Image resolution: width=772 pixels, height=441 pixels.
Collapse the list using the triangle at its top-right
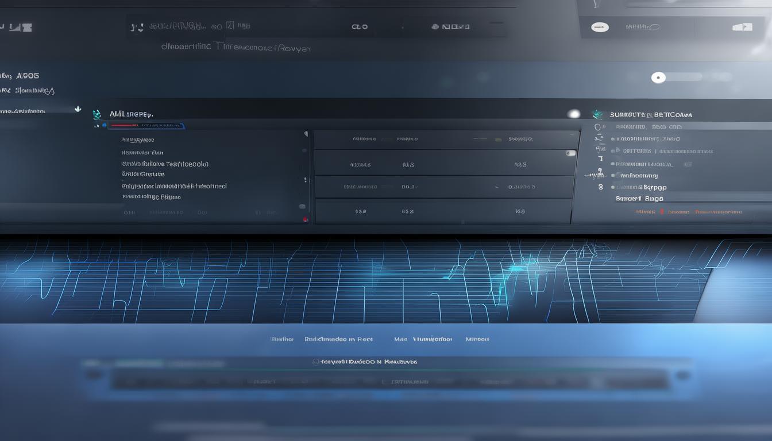(x=306, y=134)
